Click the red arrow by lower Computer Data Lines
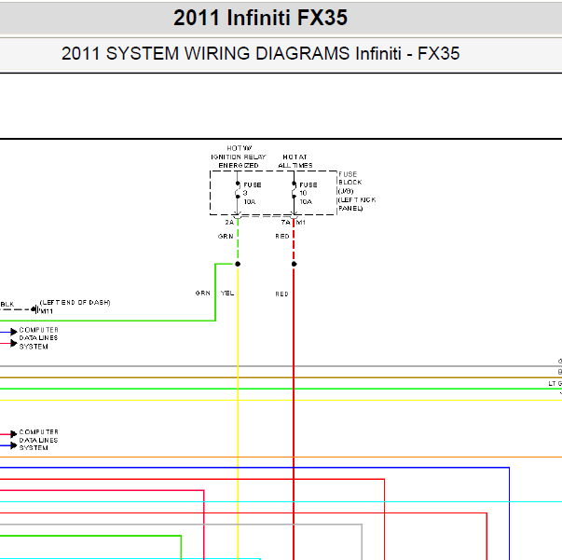This screenshot has height=560, width=562. (14, 434)
